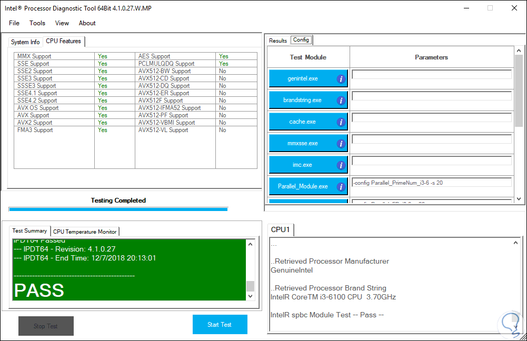Click the Config panel scroll up arrow
The image size is (527, 341).
click(519, 51)
